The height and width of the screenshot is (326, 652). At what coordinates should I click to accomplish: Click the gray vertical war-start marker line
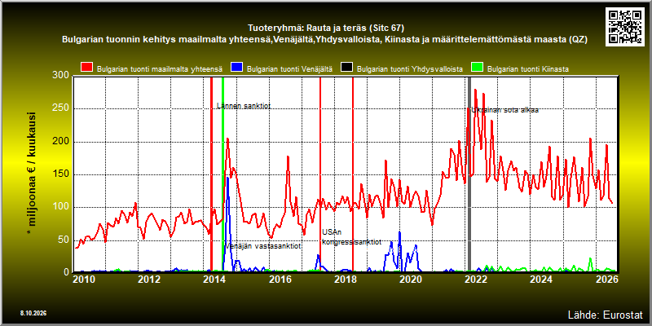[469, 174]
